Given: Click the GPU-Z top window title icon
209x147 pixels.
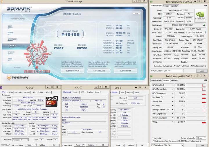Looking at the screenshot, I should click(x=152, y=2).
